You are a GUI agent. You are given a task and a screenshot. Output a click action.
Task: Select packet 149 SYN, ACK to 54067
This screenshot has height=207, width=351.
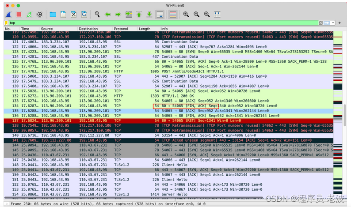click(x=168, y=170)
